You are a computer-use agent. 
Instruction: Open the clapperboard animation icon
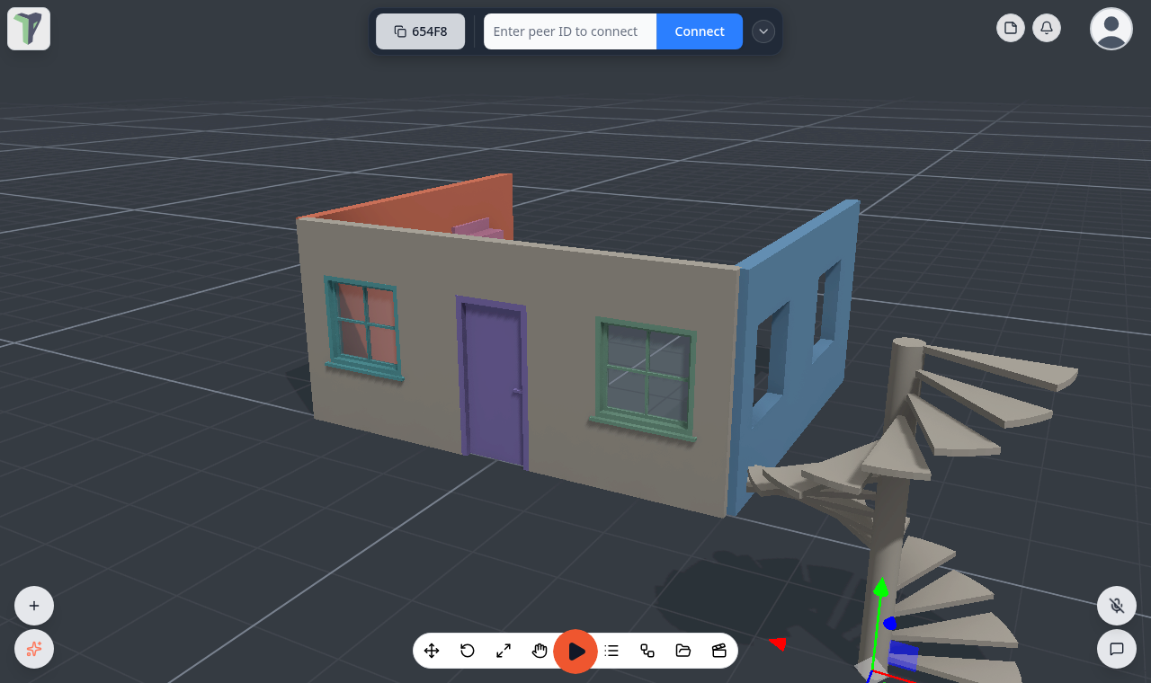tap(719, 651)
